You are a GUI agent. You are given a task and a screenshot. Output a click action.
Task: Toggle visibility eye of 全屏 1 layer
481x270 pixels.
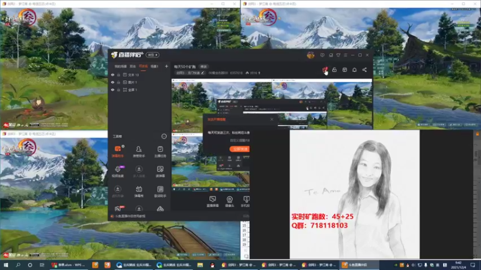tap(112, 89)
